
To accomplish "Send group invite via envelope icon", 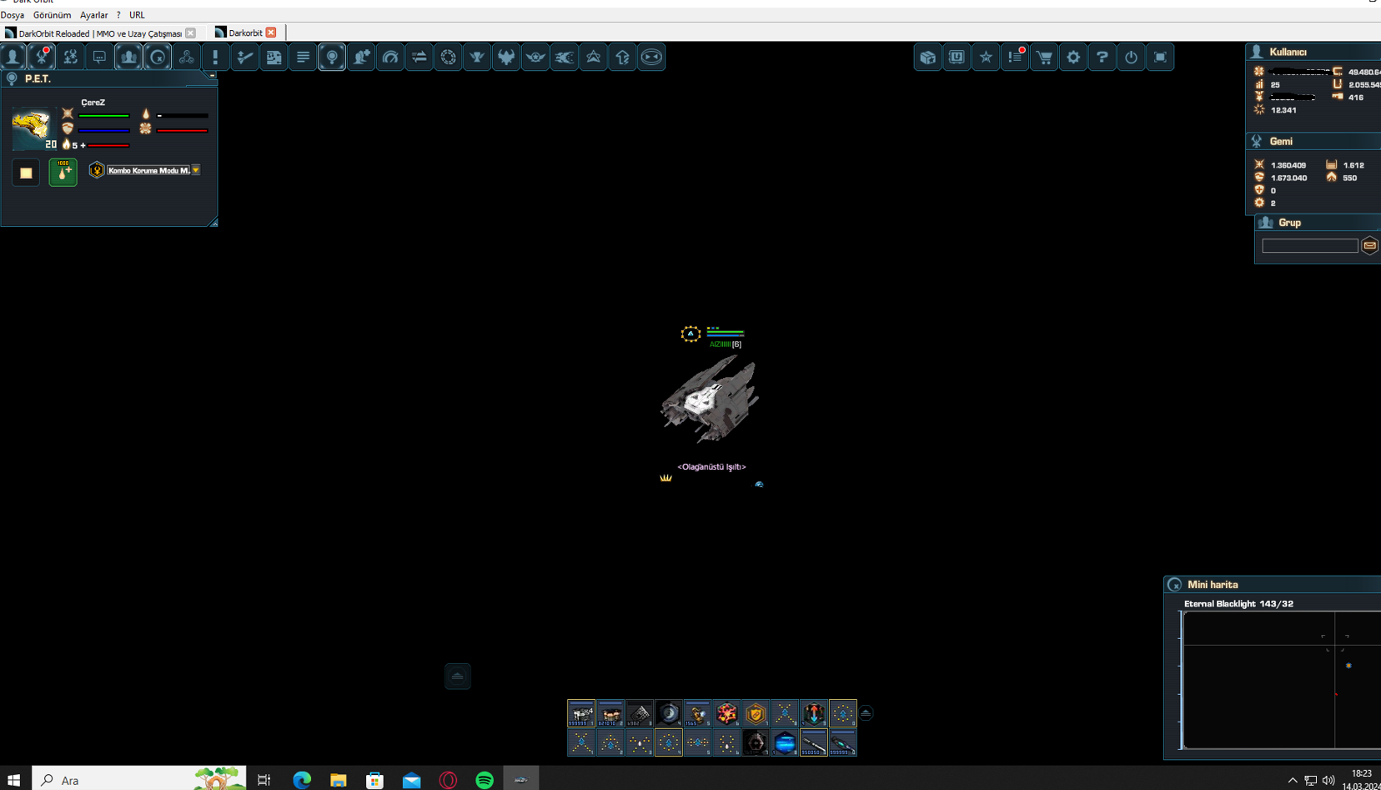I will (1369, 245).
